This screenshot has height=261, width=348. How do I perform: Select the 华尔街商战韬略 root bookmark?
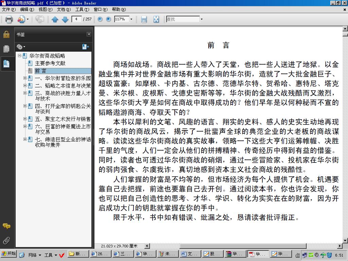coord(47,56)
